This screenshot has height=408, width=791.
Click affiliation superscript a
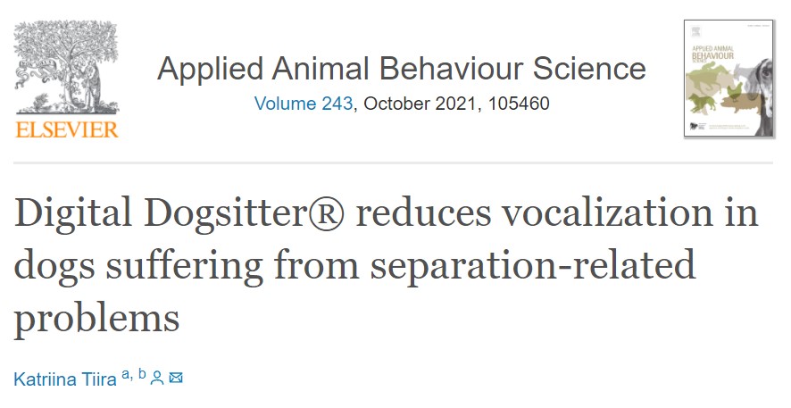(126, 375)
